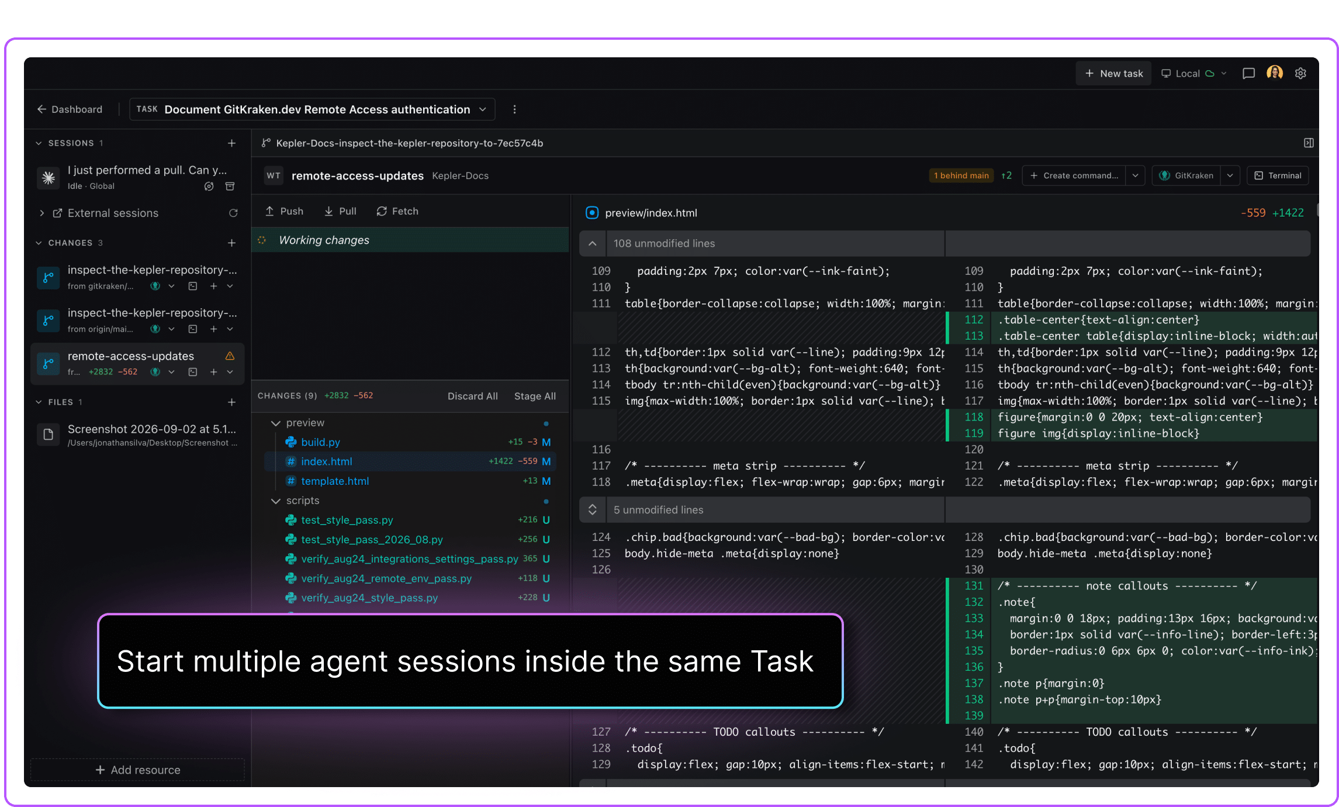1339x807 pixels.
Task: Expand the 5 unmodified lines
Action: pyautogui.click(x=593, y=510)
